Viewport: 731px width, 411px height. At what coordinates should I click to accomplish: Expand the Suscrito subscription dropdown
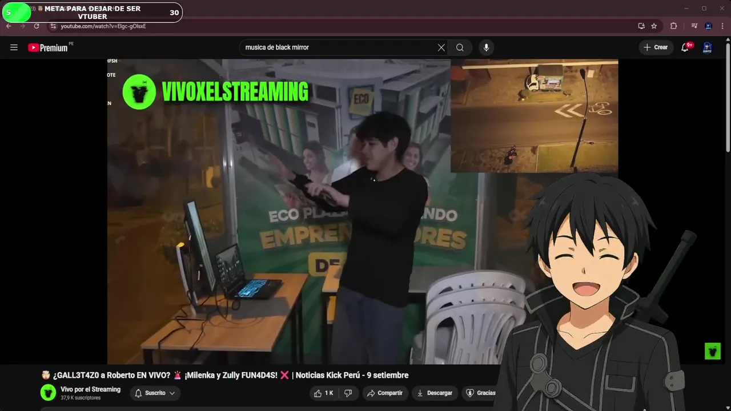155,393
